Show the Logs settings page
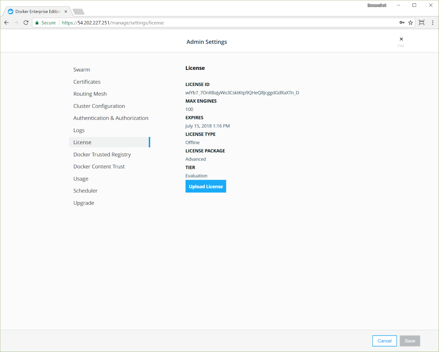Image resolution: width=439 pixels, height=352 pixels. pyautogui.click(x=79, y=130)
